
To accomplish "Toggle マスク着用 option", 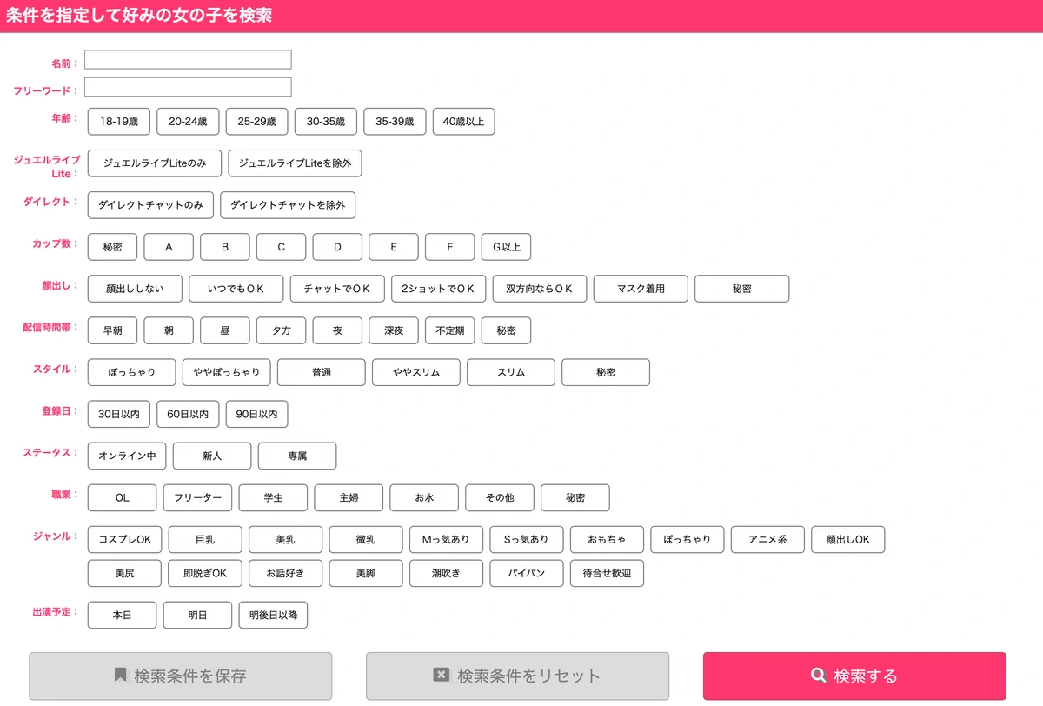I will (641, 289).
